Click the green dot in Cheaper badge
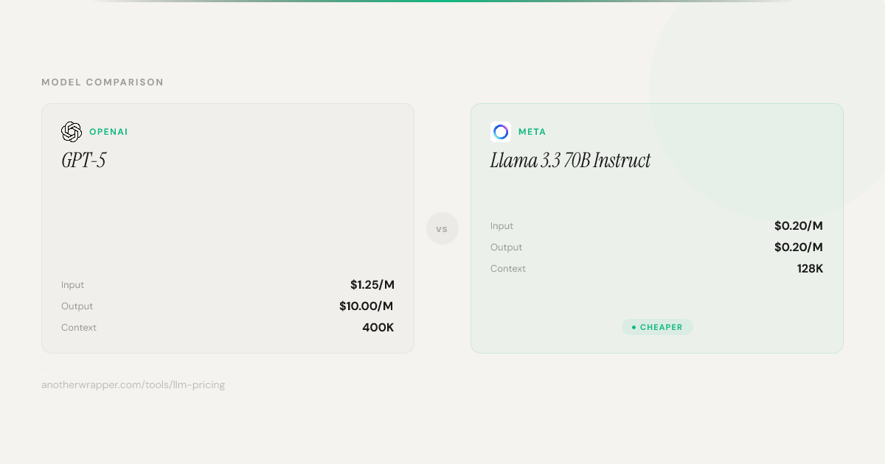Screen dimensions: 885x464 [634, 327]
